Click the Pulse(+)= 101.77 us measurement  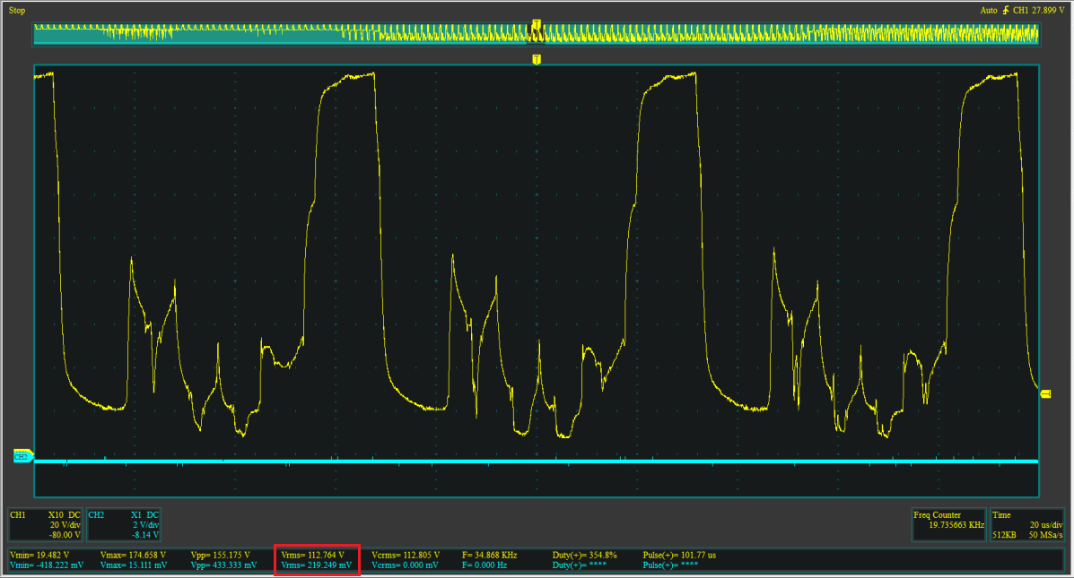679,555
